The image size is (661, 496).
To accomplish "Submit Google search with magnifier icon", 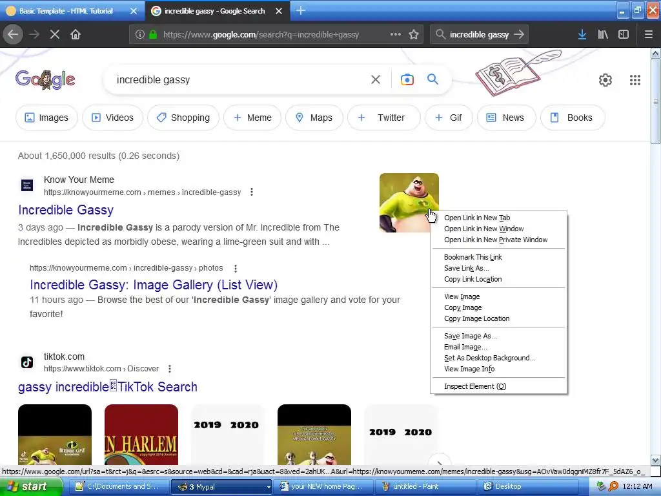I will 432,79.
